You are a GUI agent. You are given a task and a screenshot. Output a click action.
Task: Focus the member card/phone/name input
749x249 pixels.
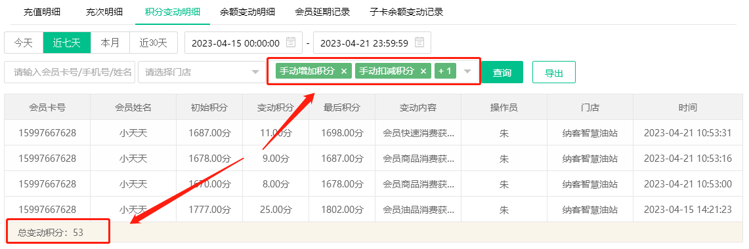point(70,72)
